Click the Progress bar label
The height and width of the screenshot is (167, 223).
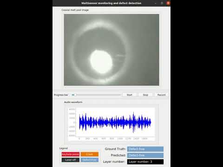pyautogui.click(x=61, y=95)
